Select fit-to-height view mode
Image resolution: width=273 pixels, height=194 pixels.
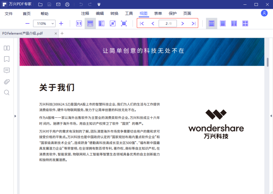[101, 23]
